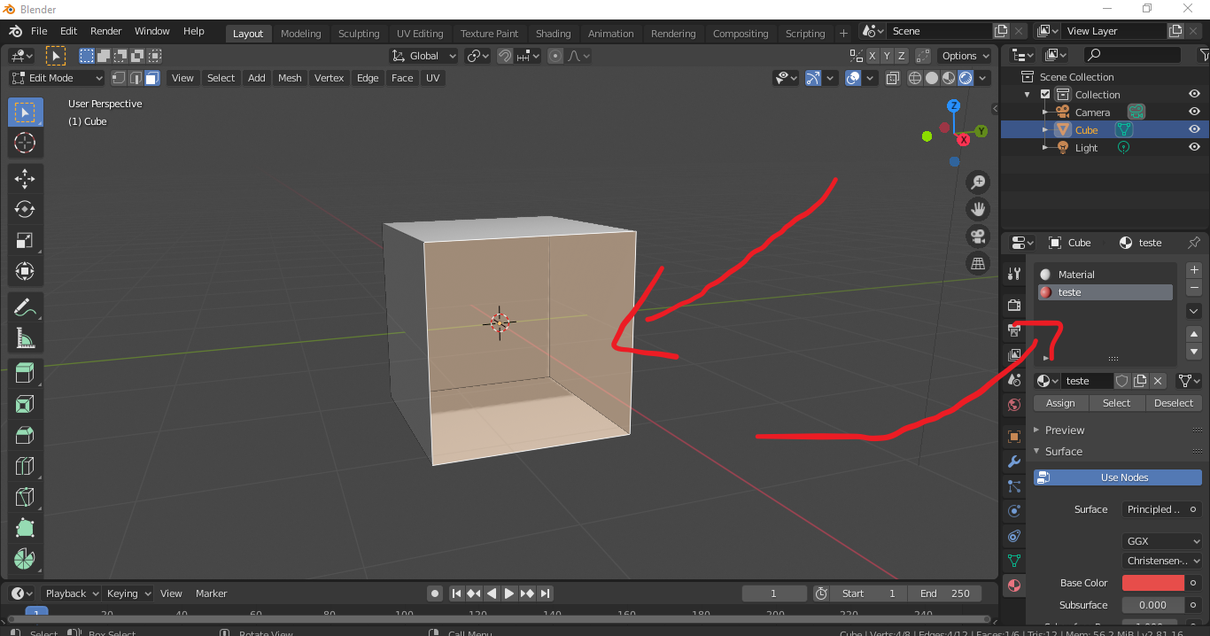
Task: Click the Deselect button in the material panel
Action: (x=1174, y=403)
